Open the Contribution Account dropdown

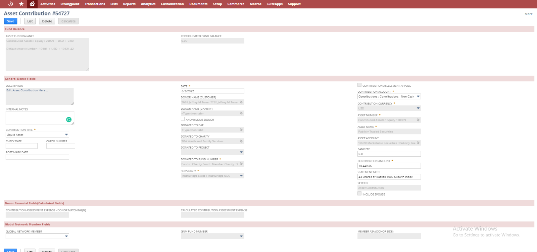pyautogui.click(x=418, y=96)
